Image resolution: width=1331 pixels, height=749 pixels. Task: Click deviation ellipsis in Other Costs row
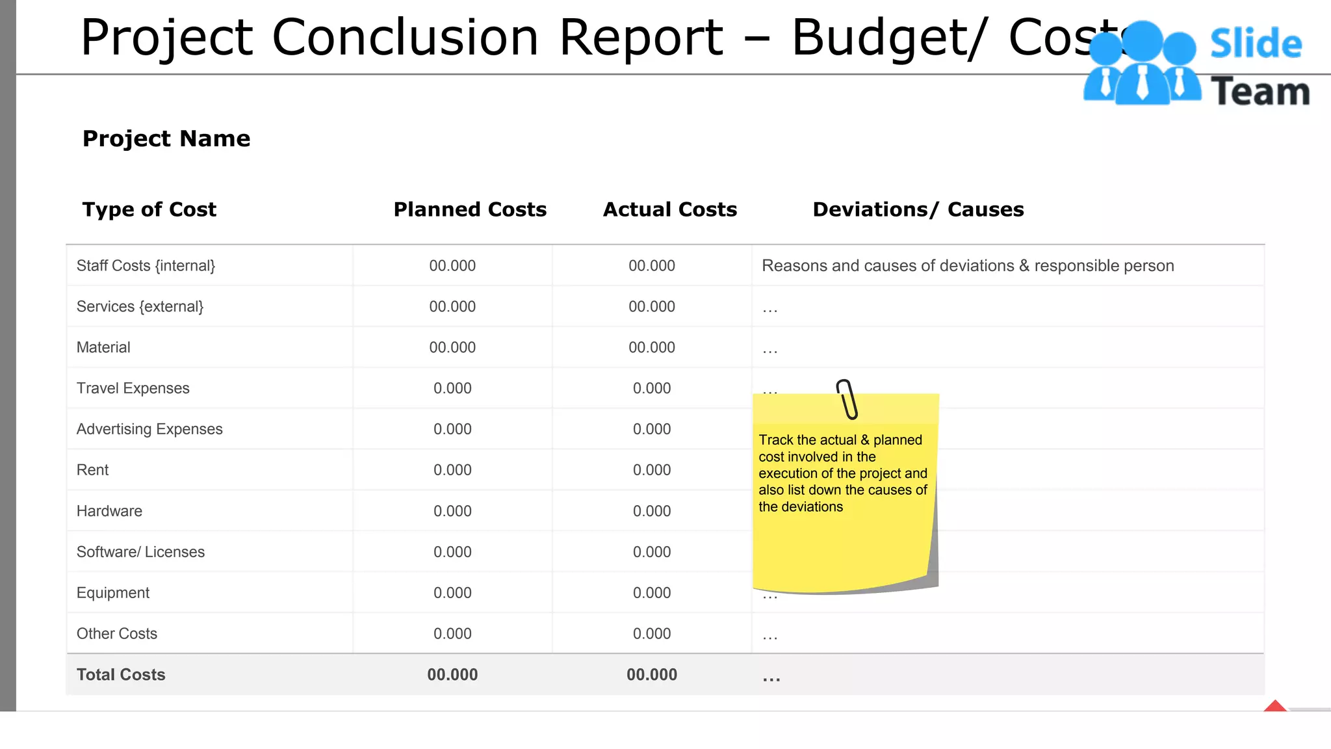pos(770,638)
